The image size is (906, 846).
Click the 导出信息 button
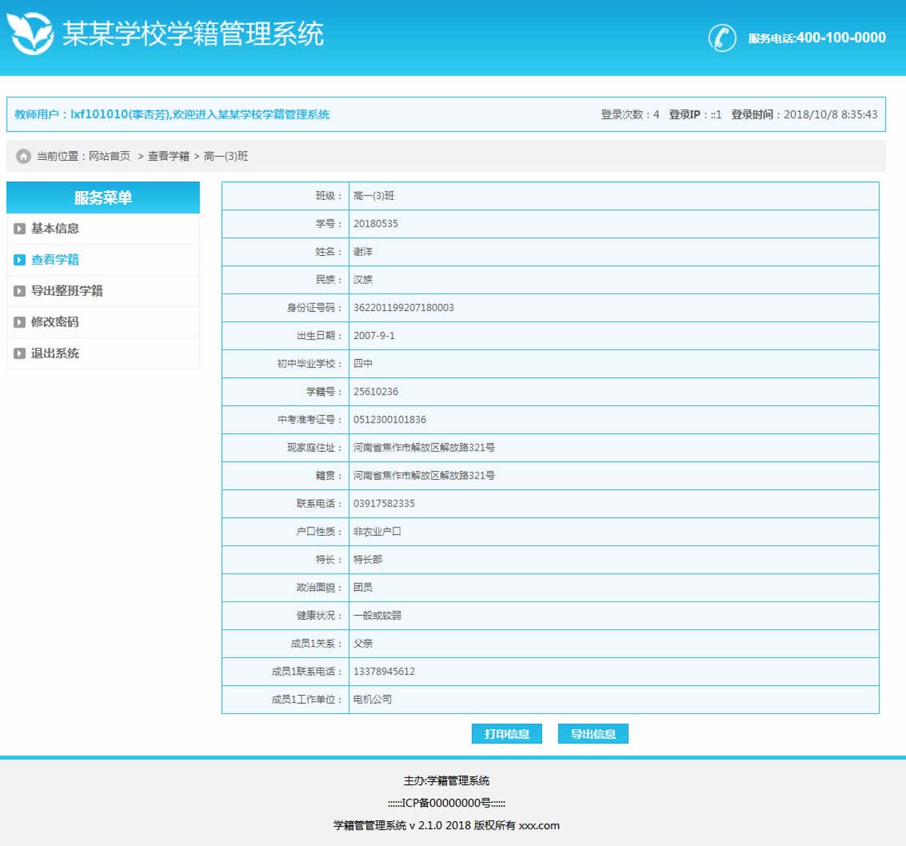click(x=593, y=734)
